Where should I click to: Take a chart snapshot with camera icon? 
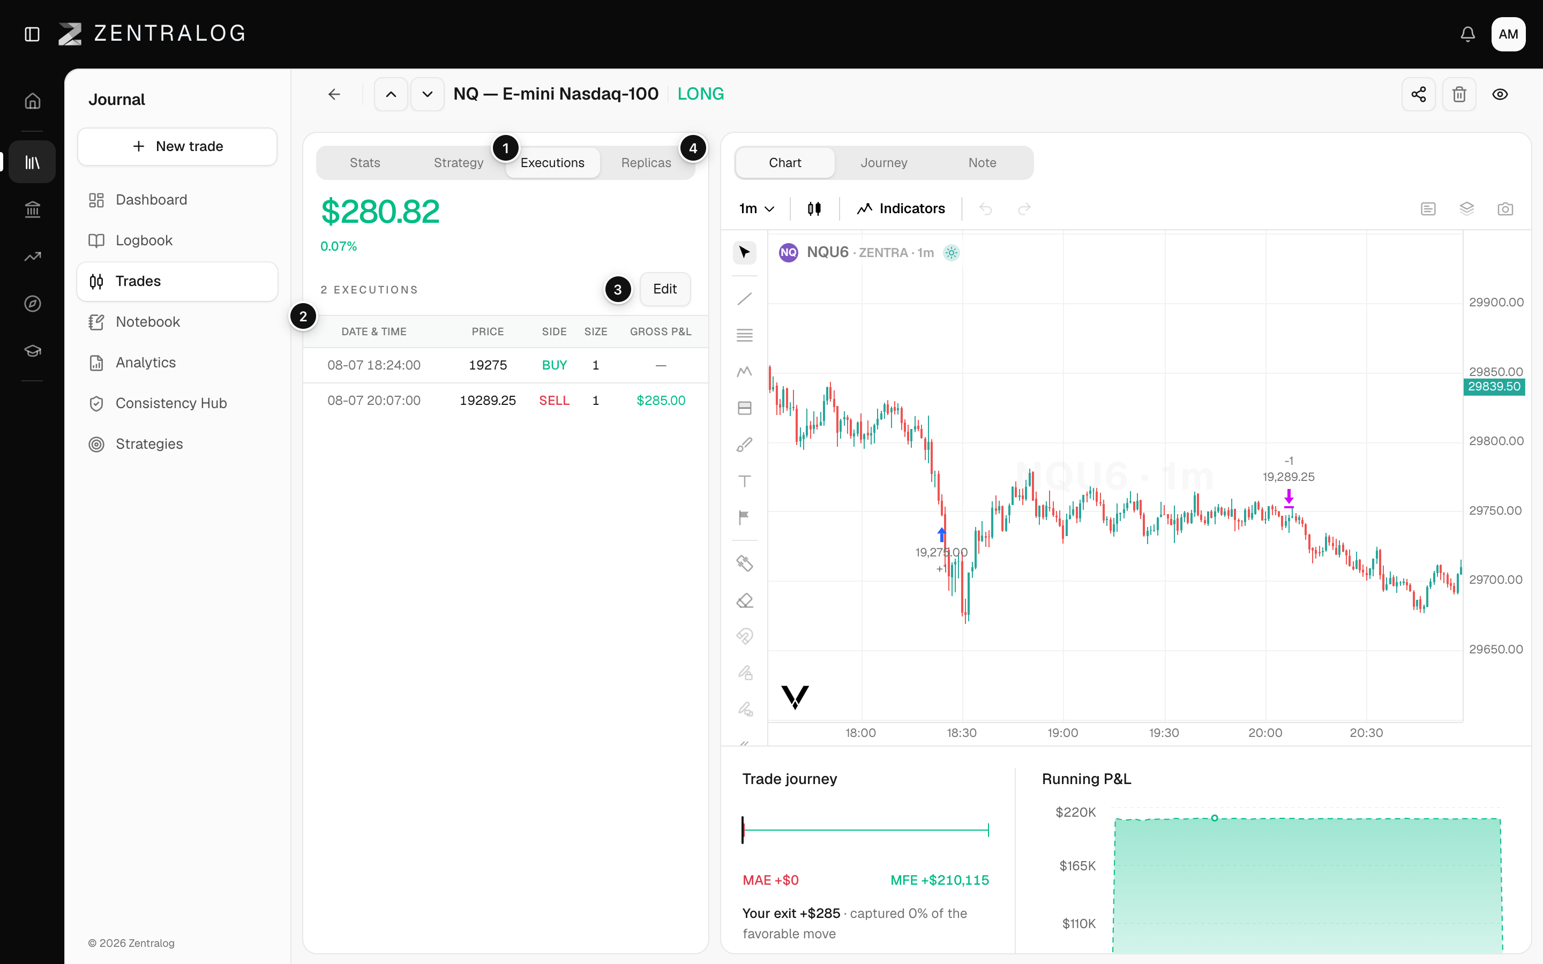tap(1505, 208)
